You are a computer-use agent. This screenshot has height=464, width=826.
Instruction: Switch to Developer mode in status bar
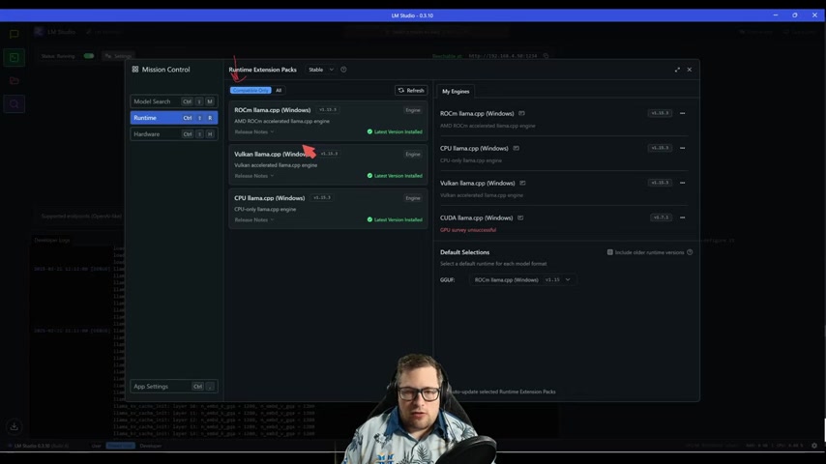(151, 446)
